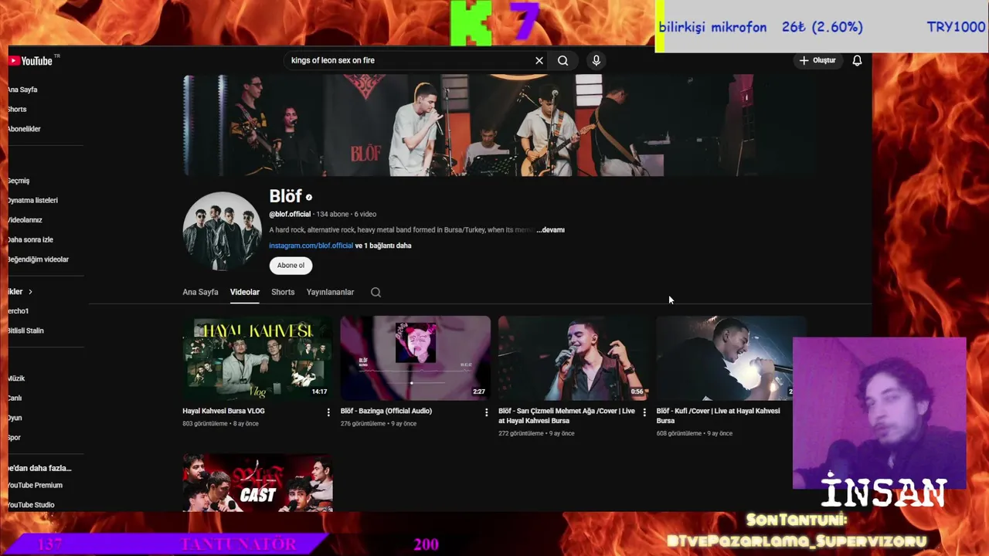Open the Hayal Kahvesi Bursa VLOG title
This screenshot has width=989, height=556.
coord(224,411)
